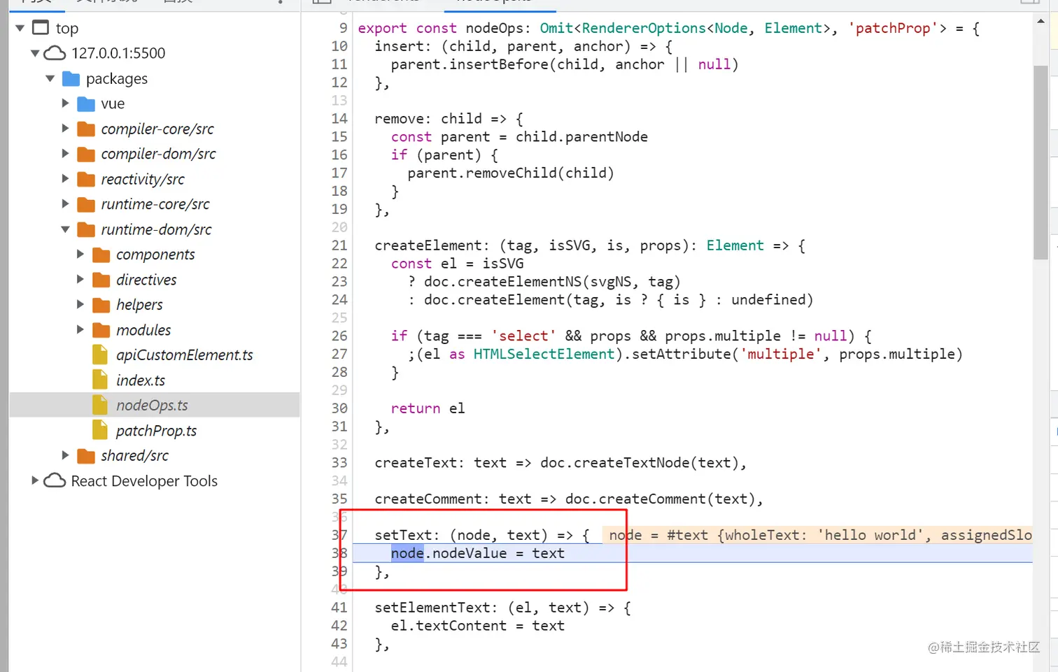Click the components folder icon
The image size is (1058, 672).
tap(101, 255)
